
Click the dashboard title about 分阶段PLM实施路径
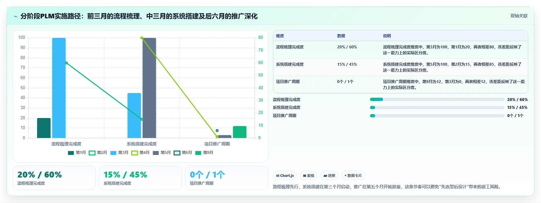(139, 16)
